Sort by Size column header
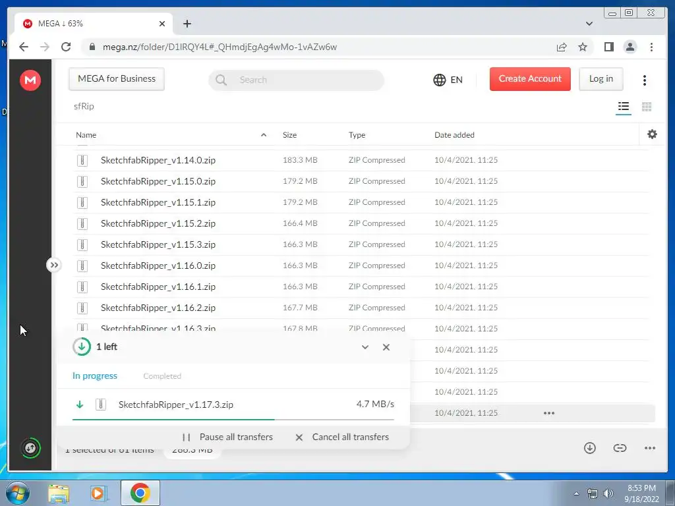 290,135
